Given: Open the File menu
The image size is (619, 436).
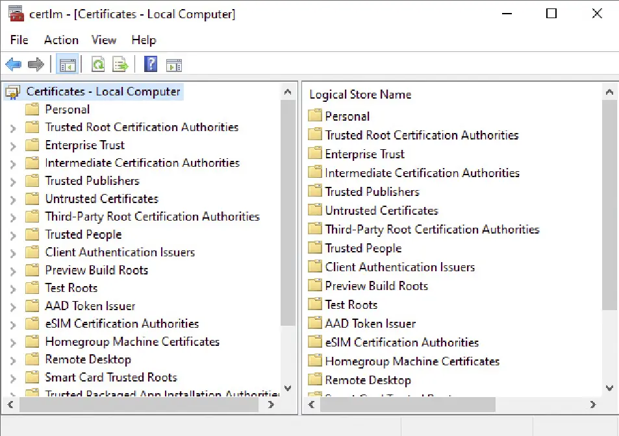Looking at the screenshot, I should click(19, 40).
